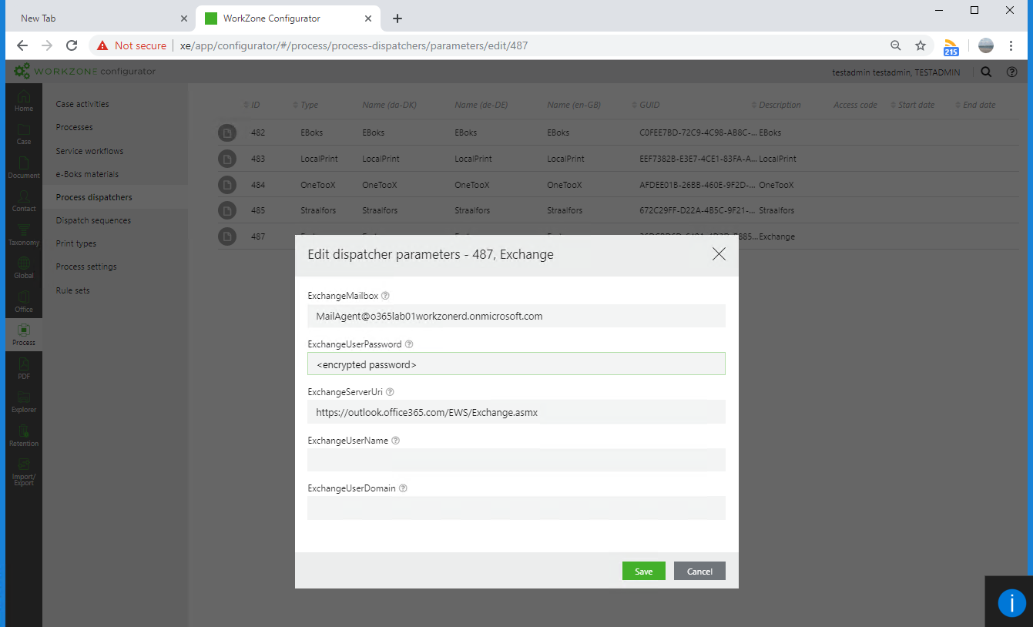Sort table by Start date column

(913, 105)
